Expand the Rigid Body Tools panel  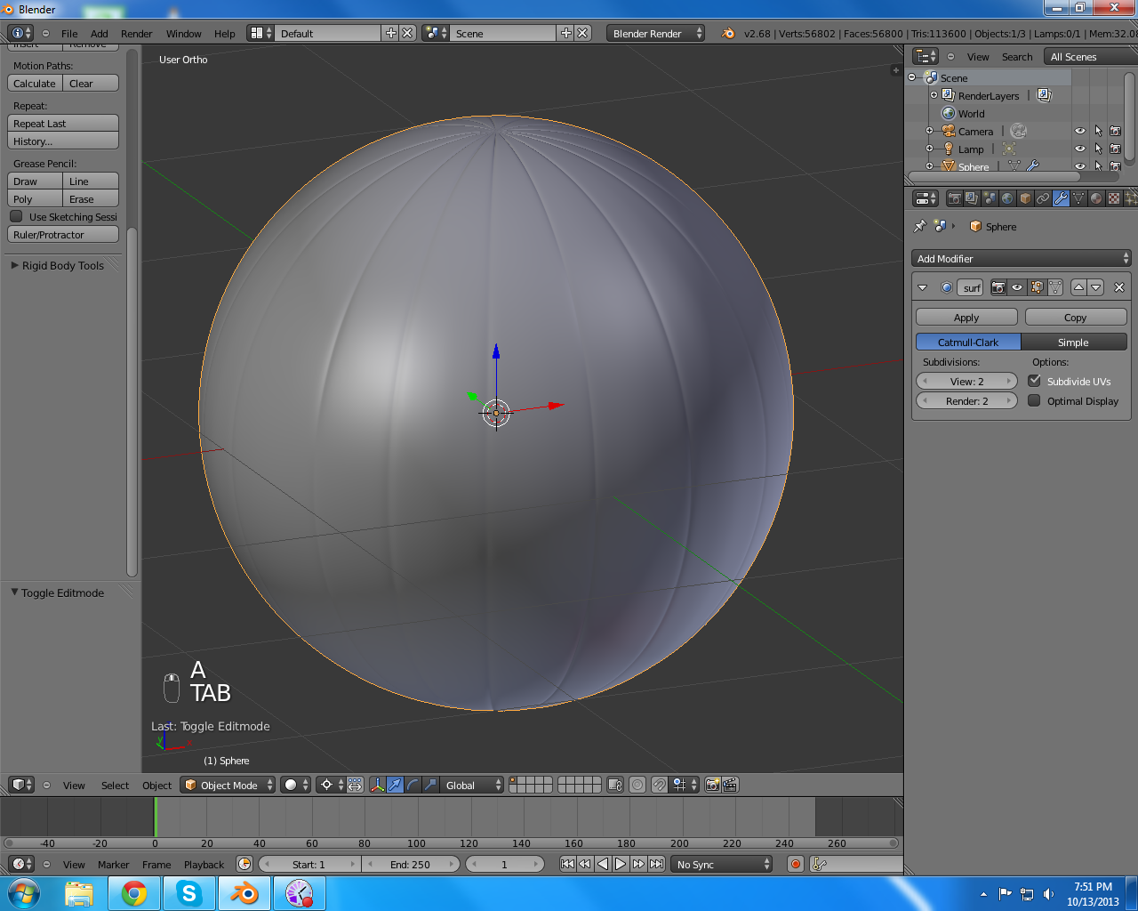[62, 265]
